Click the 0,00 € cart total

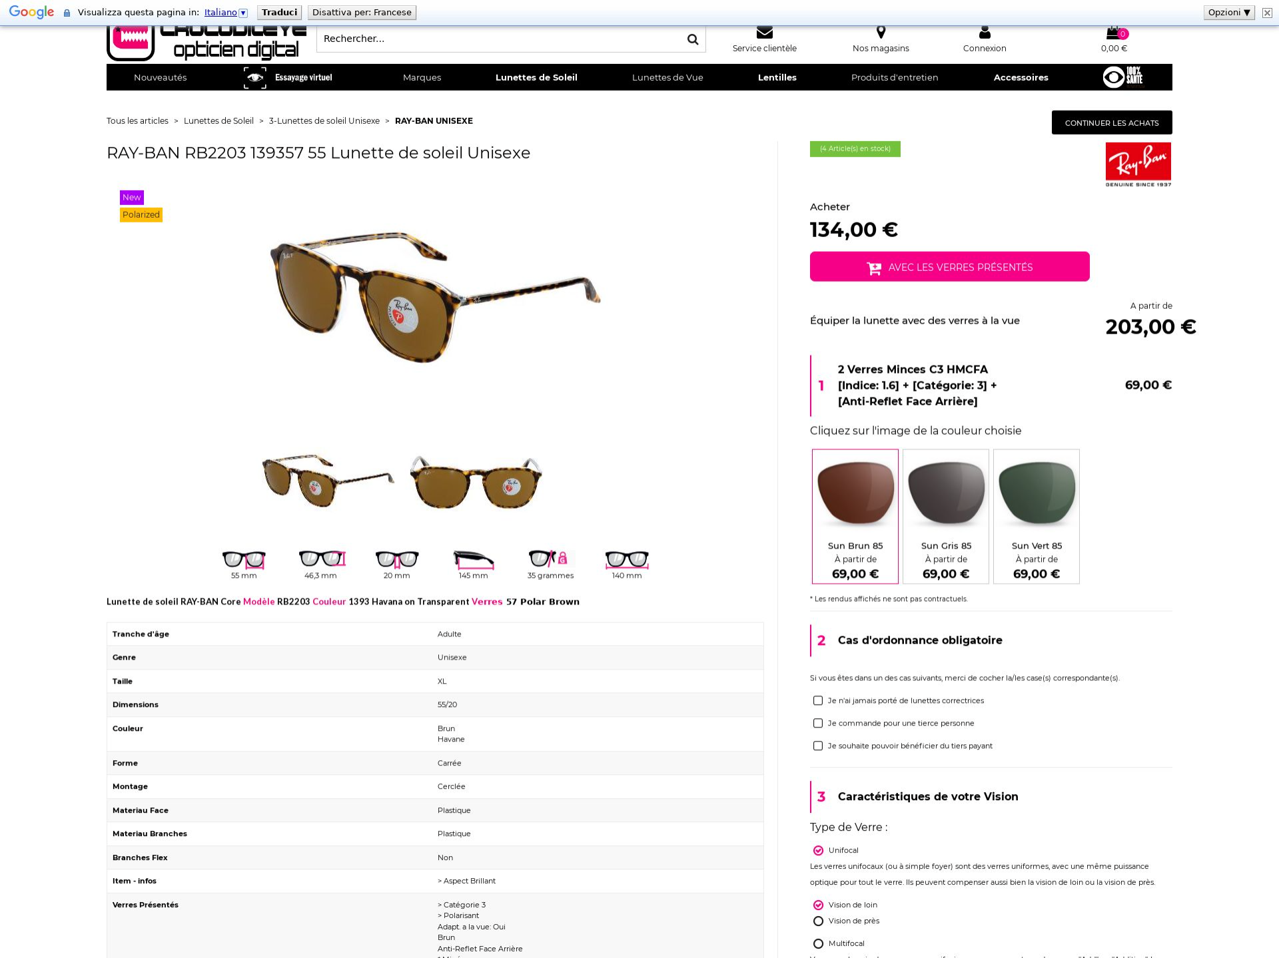1114,49
